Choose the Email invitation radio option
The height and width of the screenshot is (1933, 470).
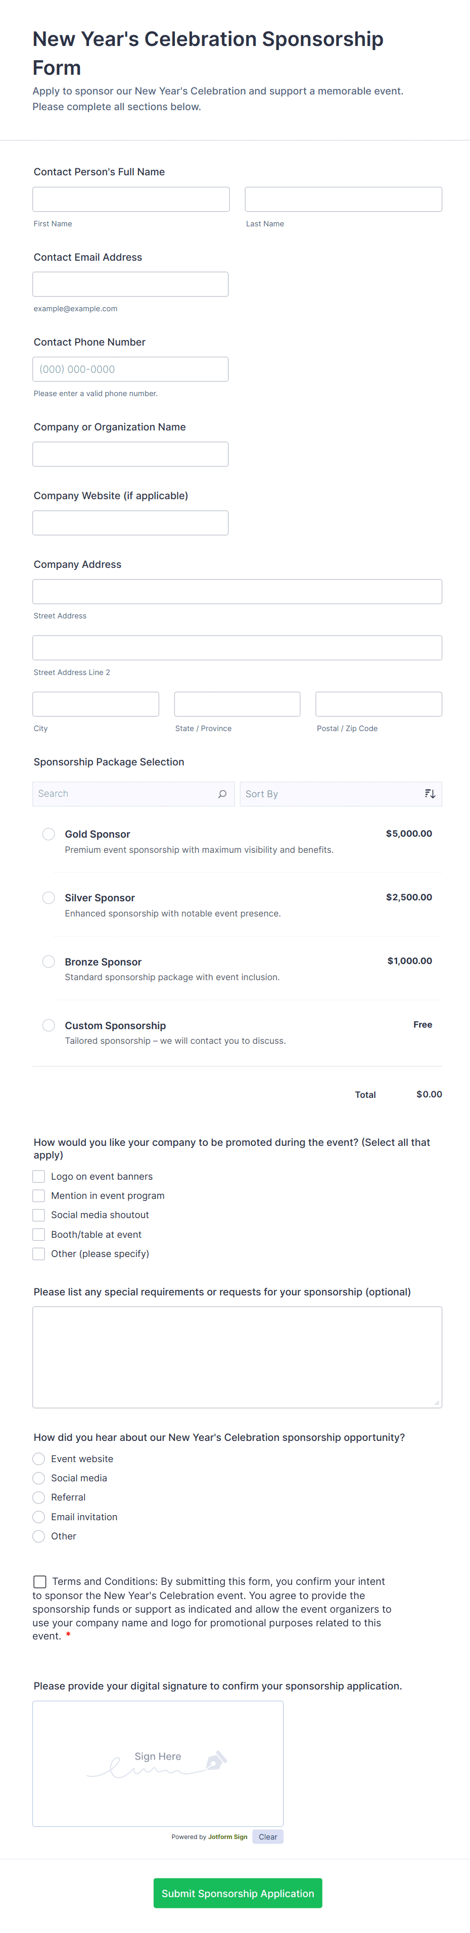(39, 1517)
